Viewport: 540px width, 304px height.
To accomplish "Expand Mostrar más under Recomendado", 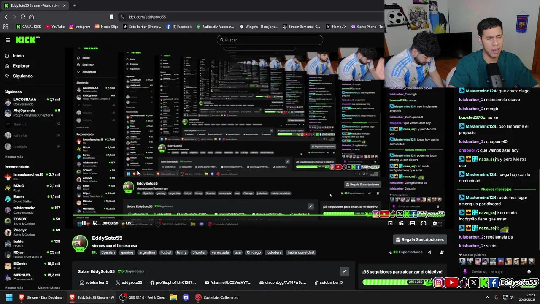I will [x=14, y=288].
